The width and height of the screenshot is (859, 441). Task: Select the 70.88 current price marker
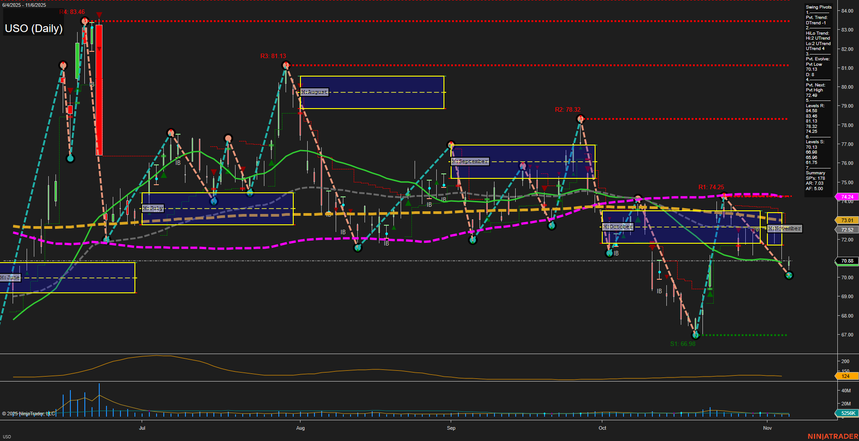point(847,261)
